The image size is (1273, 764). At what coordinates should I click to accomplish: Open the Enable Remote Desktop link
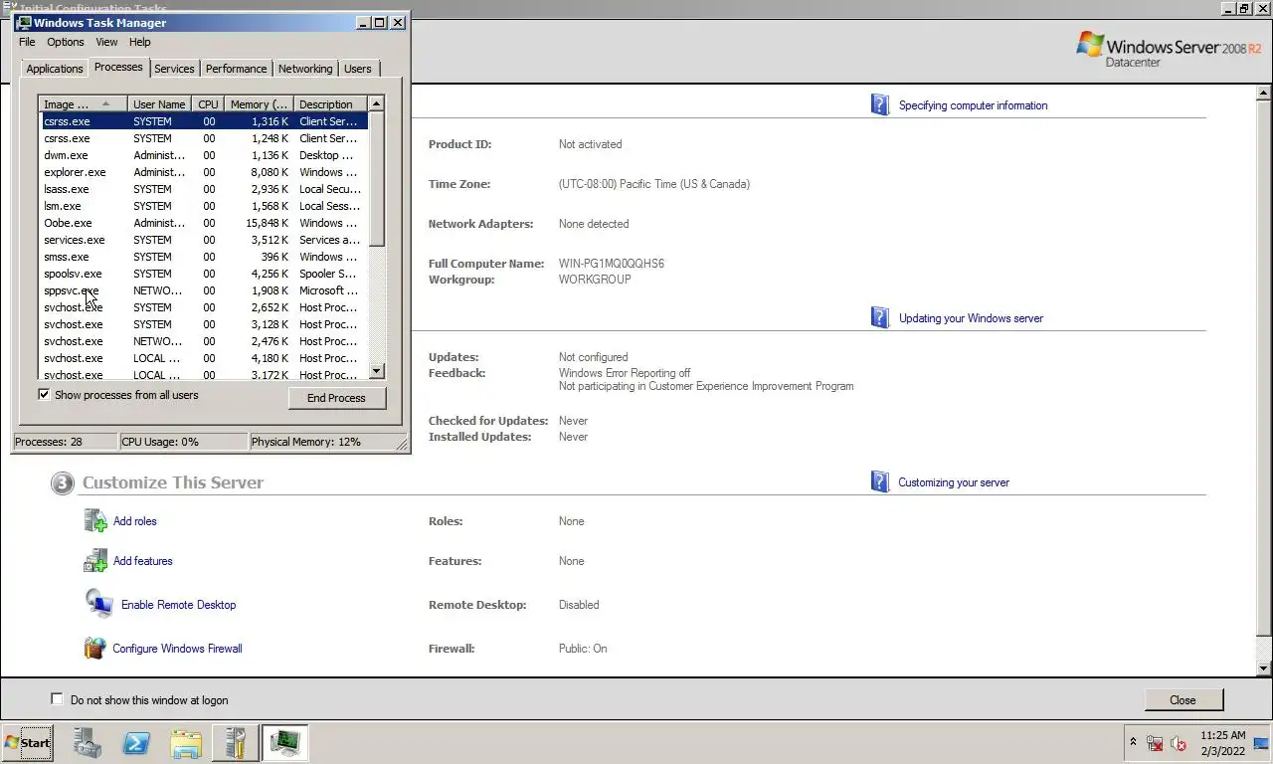pyautogui.click(x=179, y=605)
